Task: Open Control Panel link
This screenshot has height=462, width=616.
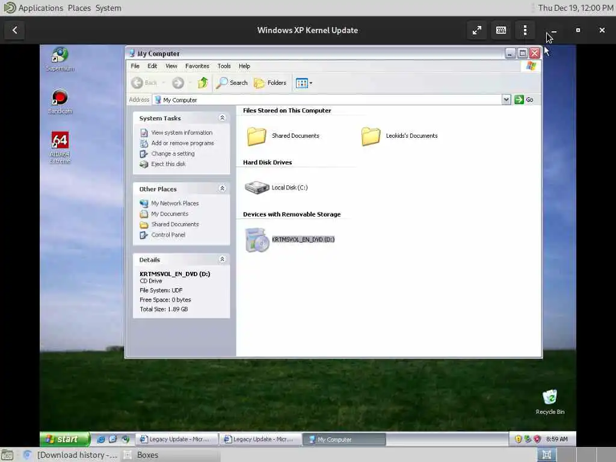Action: (x=168, y=235)
